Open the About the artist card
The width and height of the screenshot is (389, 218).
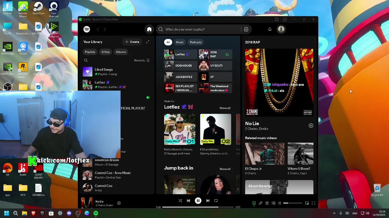pyautogui.click(x=279, y=187)
